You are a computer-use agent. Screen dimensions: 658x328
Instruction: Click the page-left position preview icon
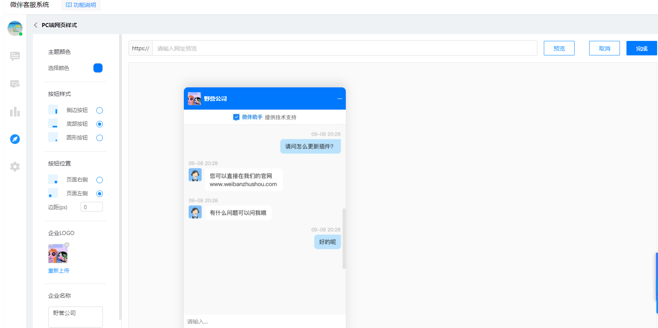point(53,193)
